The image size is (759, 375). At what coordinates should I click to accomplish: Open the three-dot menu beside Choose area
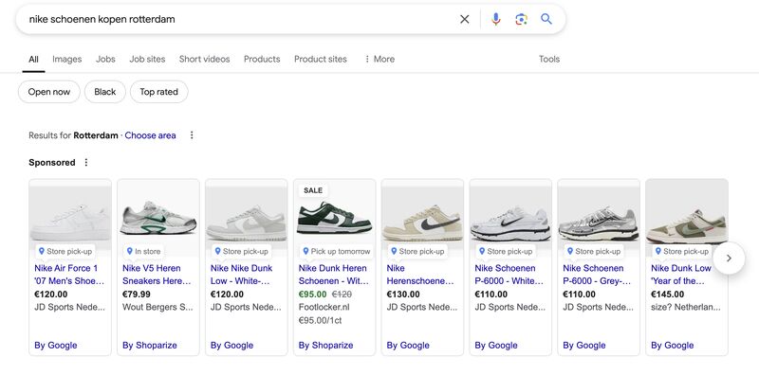192,135
